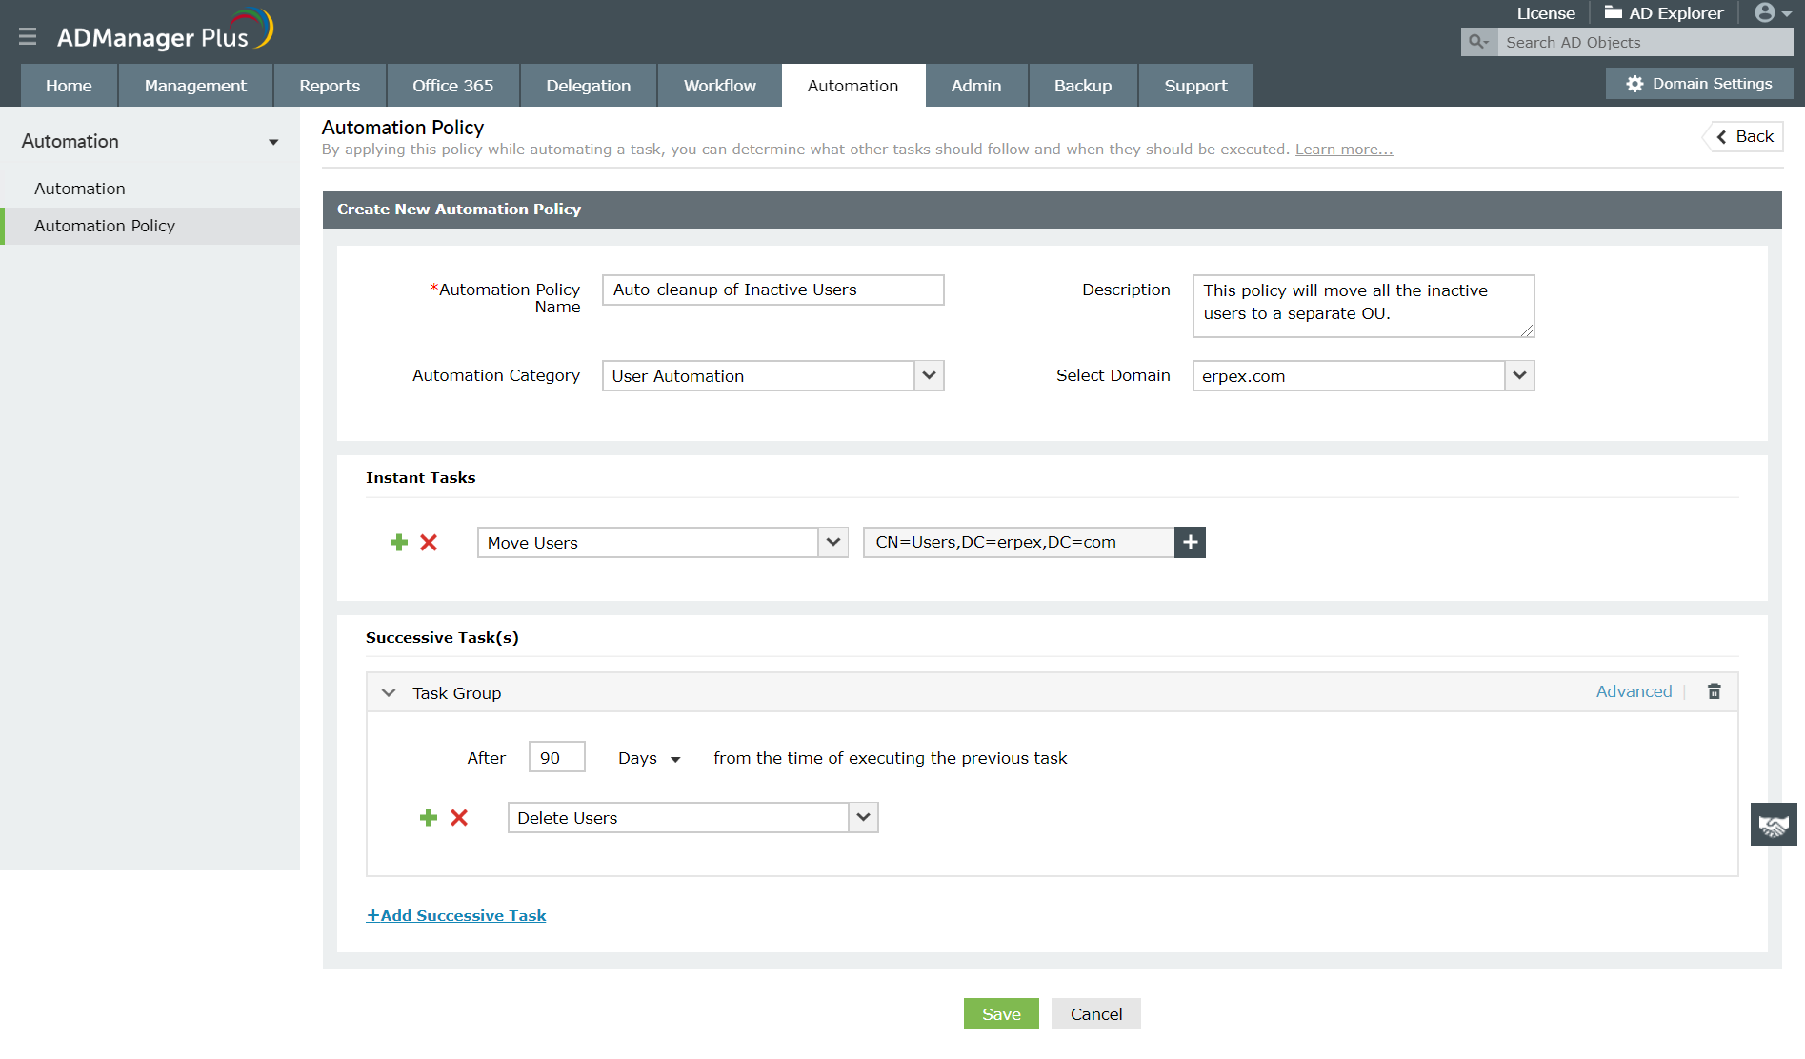Change the Days time unit dropdown
1805x1059 pixels.
650,759
